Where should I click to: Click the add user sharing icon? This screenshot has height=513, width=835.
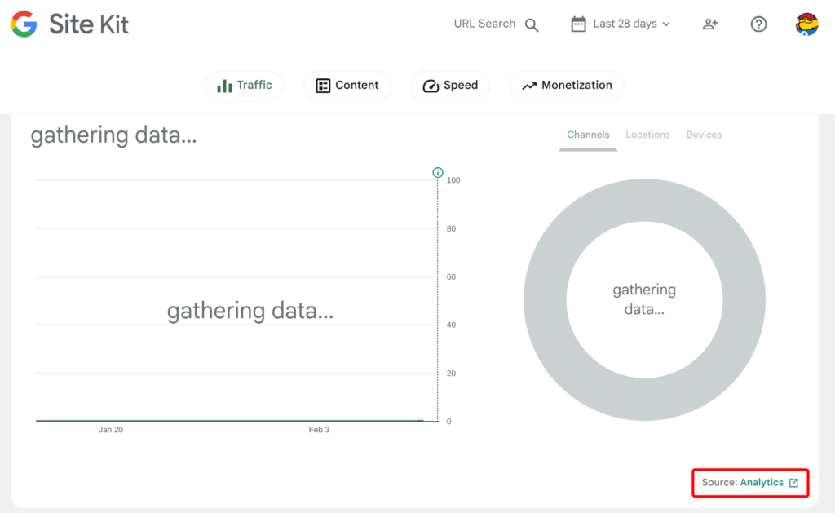coord(710,24)
